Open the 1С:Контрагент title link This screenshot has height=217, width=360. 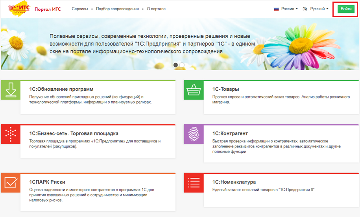click(230, 133)
